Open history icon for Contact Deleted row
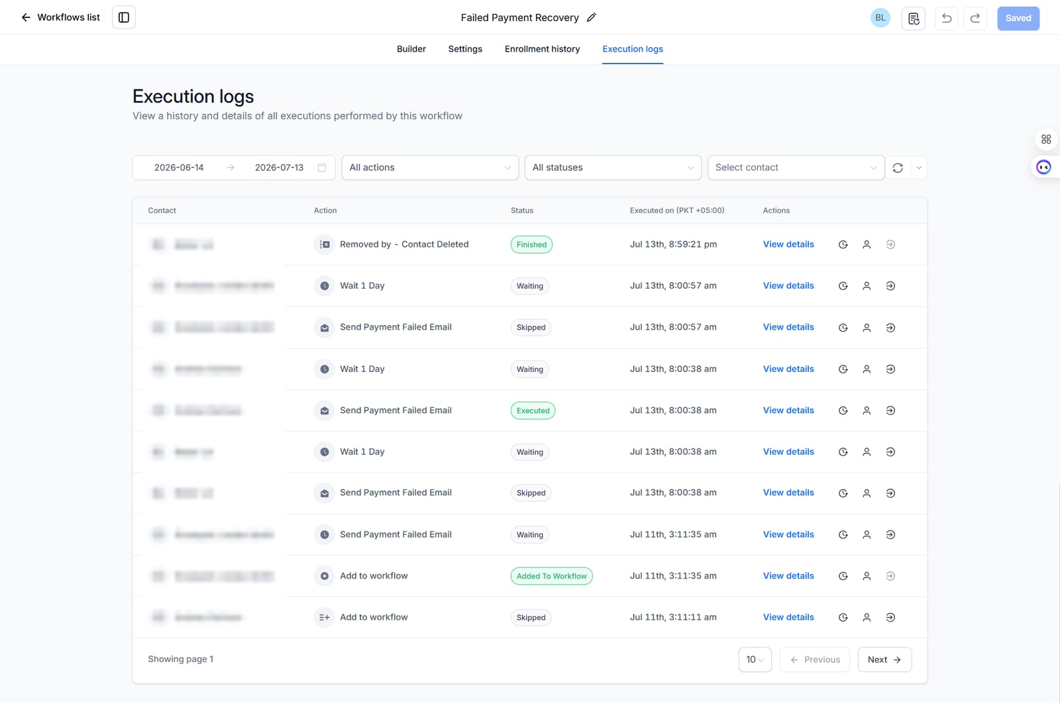Screen dimensions: 1060x703 843,245
